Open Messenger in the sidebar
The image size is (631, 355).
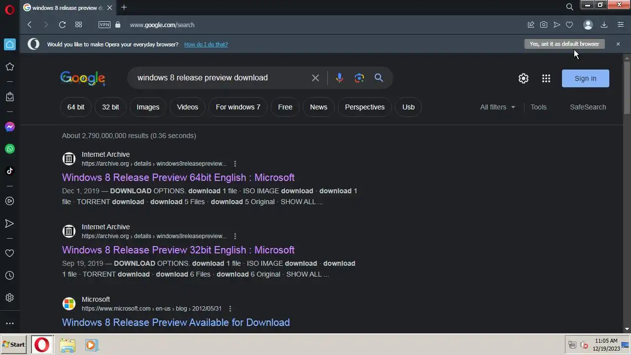[x=10, y=127]
